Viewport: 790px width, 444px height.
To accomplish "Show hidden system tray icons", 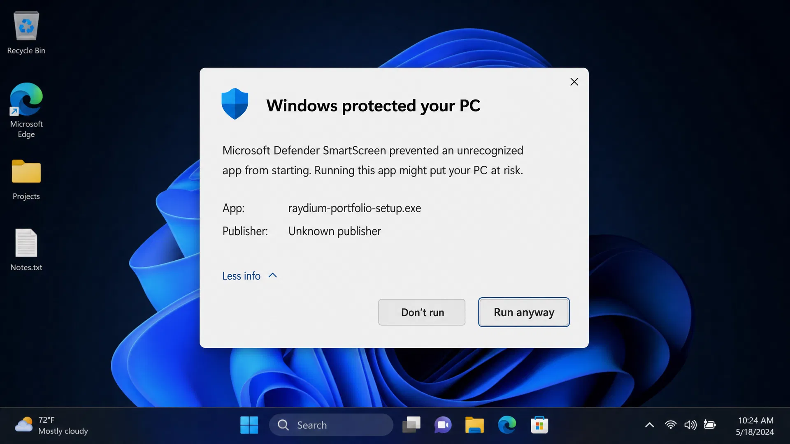I will point(649,425).
